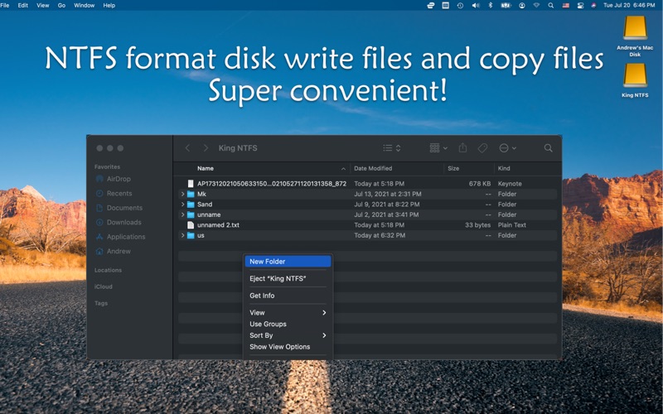Open Documents in the Finder sidebar

click(x=119, y=208)
